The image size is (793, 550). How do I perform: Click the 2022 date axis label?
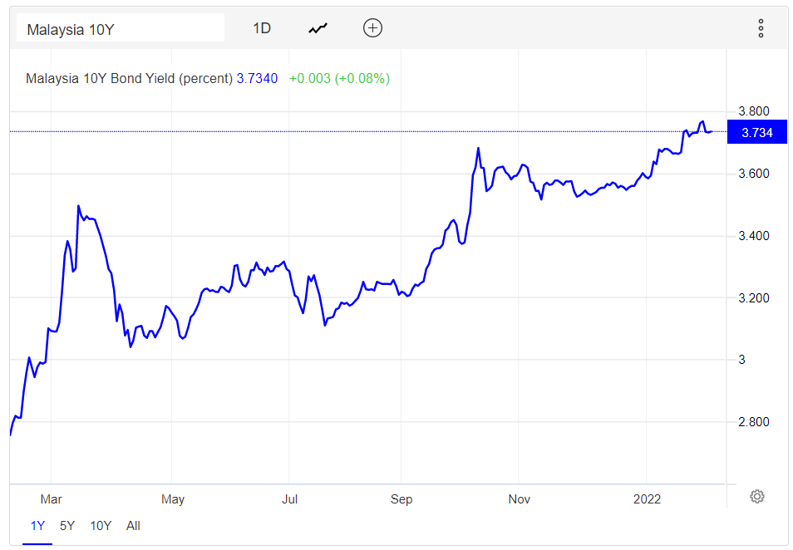point(647,499)
